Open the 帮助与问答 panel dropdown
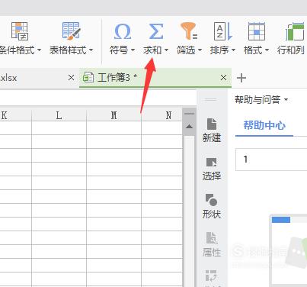The height and width of the screenshot is (287, 307). pos(286,99)
